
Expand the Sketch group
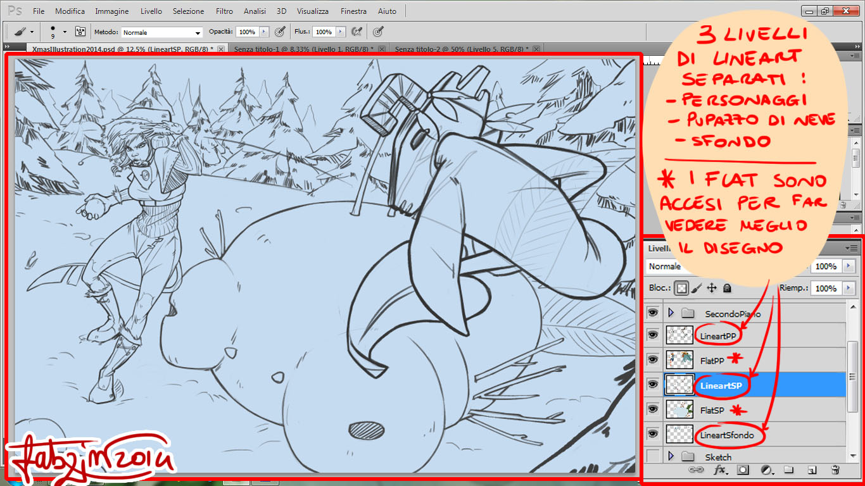pyautogui.click(x=671, y=456)
